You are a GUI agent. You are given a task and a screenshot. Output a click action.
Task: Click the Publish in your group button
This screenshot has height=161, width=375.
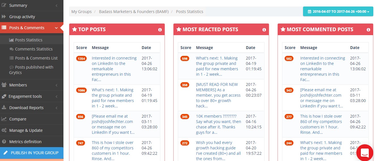(x=32, y=153)
